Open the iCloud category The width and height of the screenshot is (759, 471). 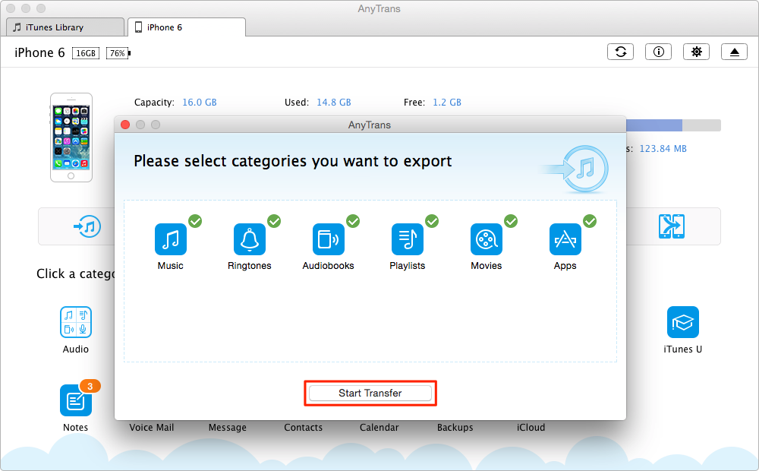531,428
